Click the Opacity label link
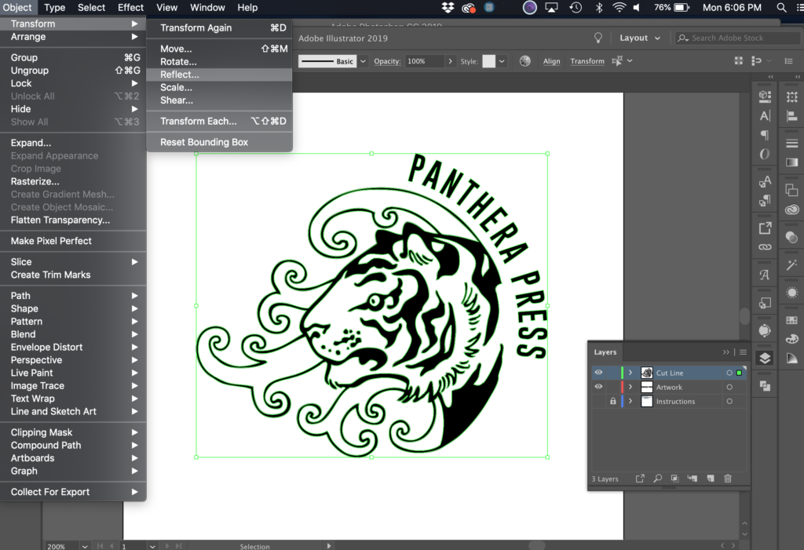Screen dimensions: 804x550 (x=387, y=61)
